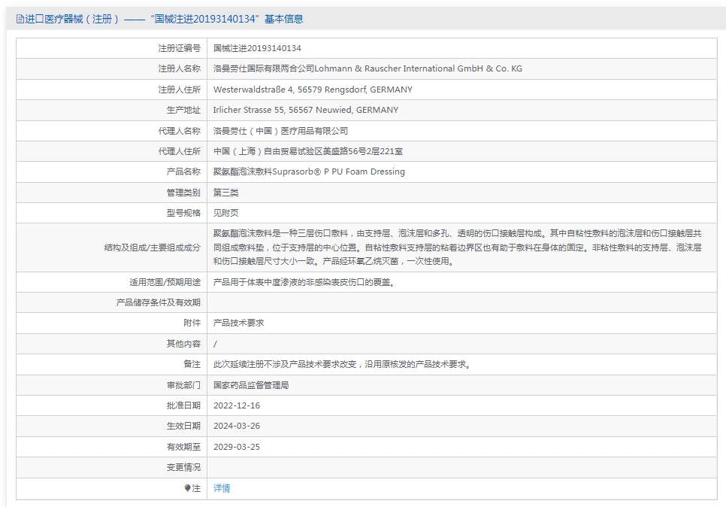Click agent name 洛曼劳仕（中国）医疗用品有限公司
726x507 pixels.
click(280, 131)
